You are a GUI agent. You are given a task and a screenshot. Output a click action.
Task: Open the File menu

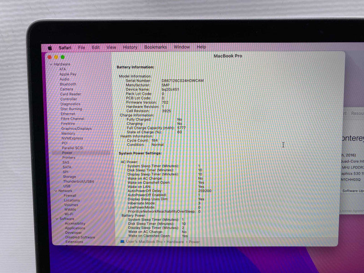click(81, 48)
